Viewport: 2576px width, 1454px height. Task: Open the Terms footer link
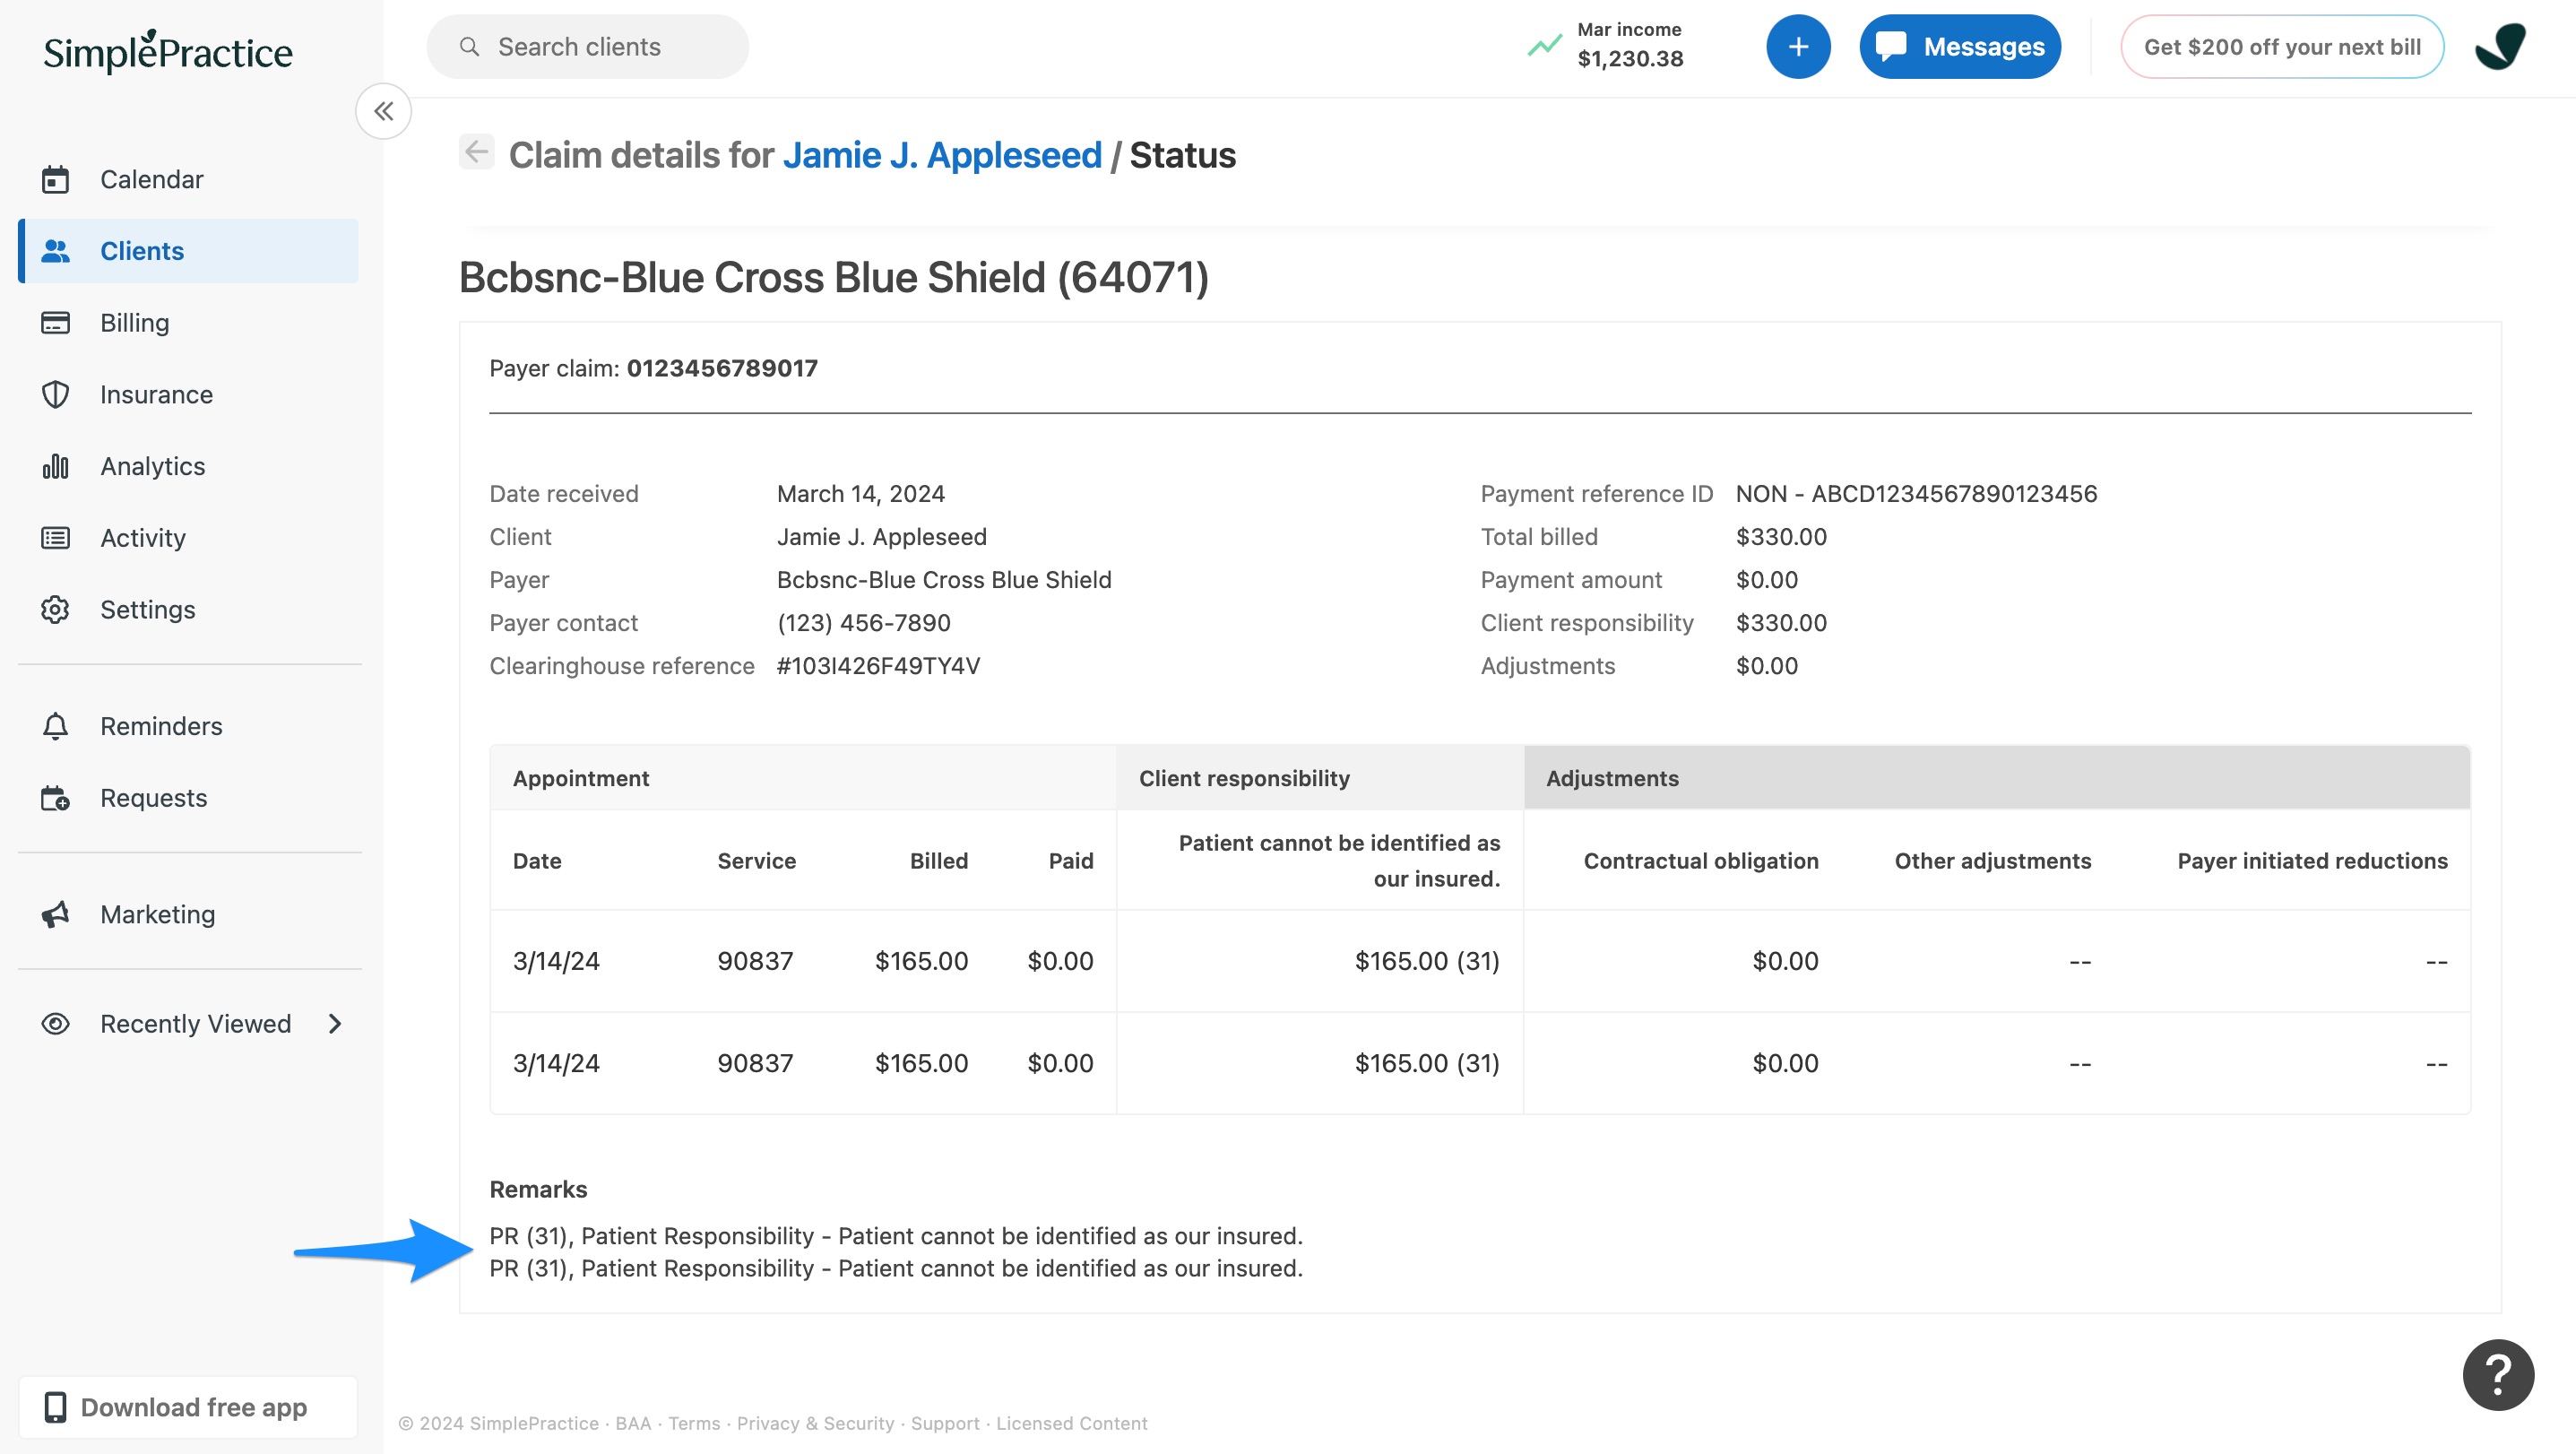694,1423
